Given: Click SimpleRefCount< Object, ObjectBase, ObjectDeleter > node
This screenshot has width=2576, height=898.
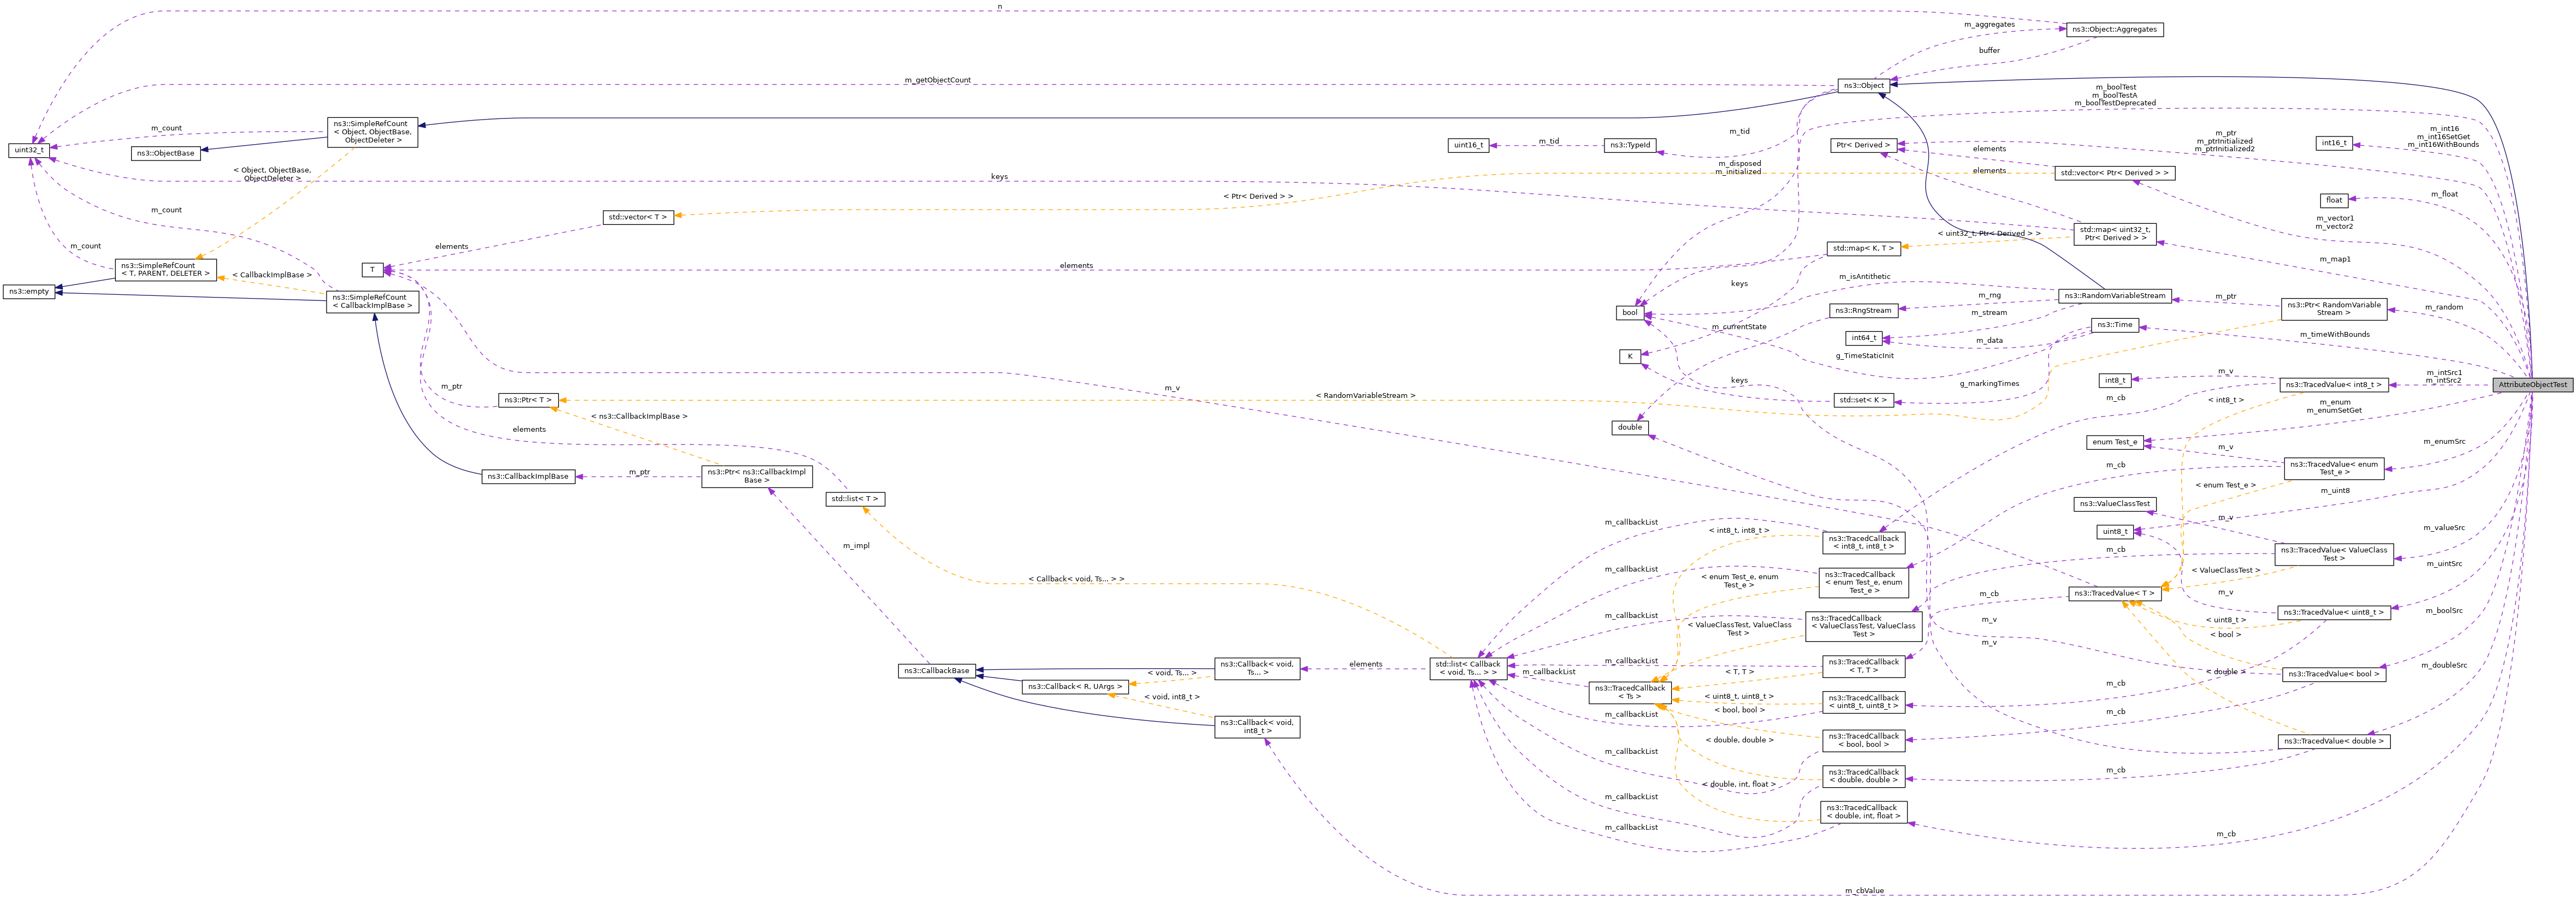Looking at the screenshot, I should point(373,132).
